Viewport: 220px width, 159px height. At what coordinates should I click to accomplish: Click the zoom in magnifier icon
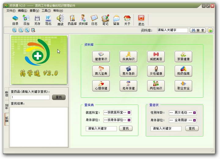(x=14, y=30)
